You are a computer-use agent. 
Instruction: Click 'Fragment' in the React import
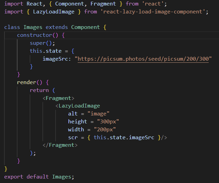(103, 4)
